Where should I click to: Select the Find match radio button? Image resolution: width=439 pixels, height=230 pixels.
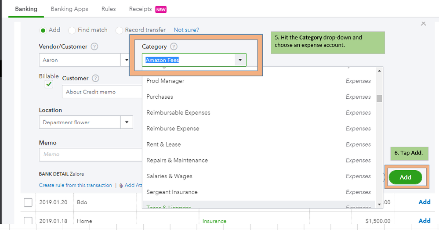click(x=71, y=30)
